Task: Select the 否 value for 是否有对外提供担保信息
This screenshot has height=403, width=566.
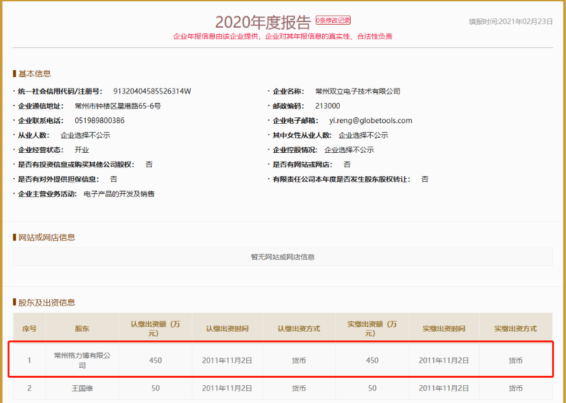Action: (112, 179)
